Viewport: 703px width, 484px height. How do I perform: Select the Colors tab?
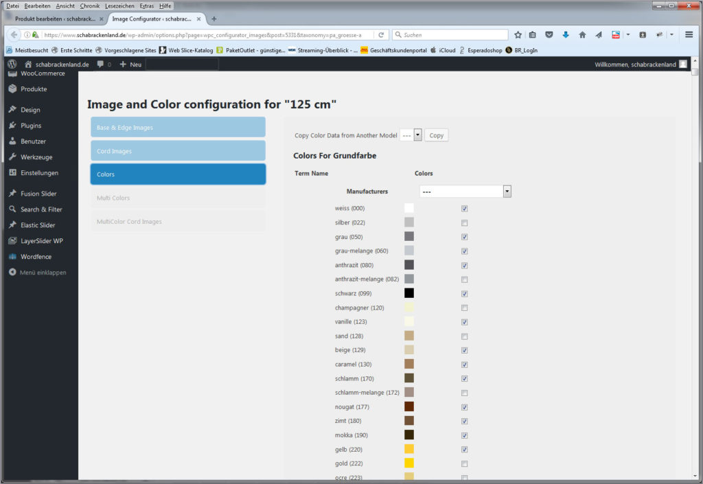coord(178,174)
